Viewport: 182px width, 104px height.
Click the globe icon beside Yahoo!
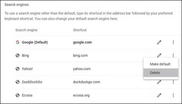(18, 69)
